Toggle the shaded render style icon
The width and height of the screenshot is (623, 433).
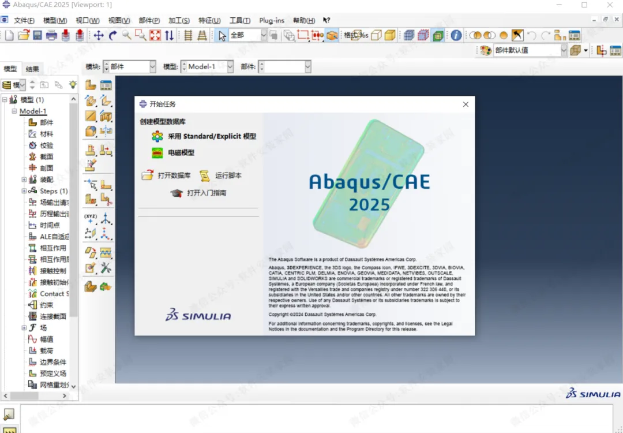click(390, 35)
